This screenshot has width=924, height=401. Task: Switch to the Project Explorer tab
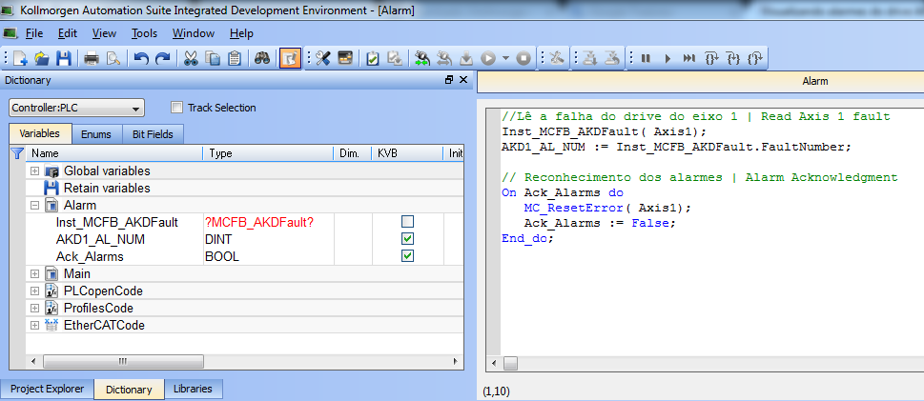pos(47,389)
